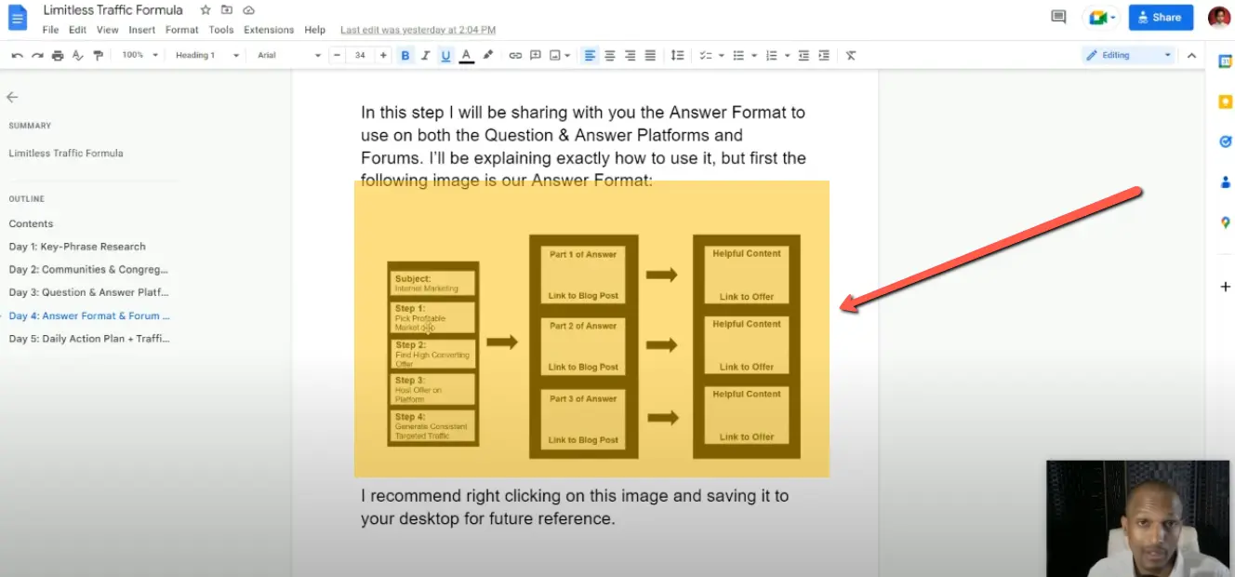Select Day 3: Question & Answer Platforms outline item

[89, 291]
